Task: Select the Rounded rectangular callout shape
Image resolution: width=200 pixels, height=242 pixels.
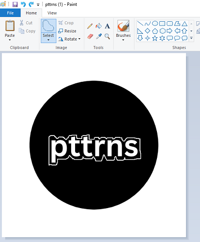Action: tap(169, 38)
